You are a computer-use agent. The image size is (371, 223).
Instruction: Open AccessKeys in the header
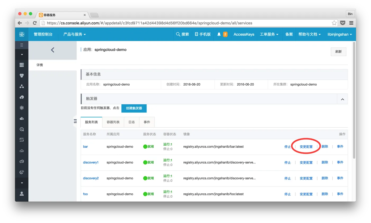pyautogui.click(x=244, y=34)
